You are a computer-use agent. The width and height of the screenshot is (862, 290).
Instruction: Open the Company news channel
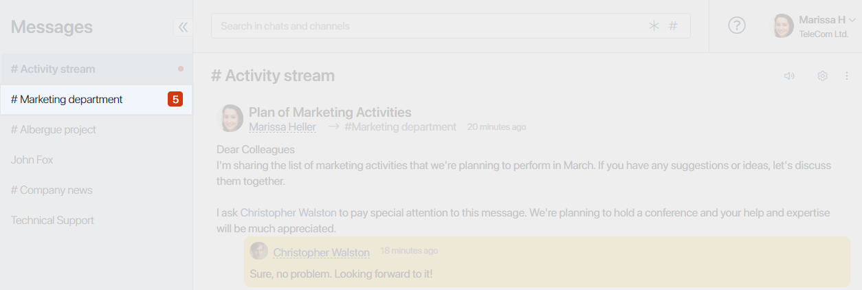[96, 190]
